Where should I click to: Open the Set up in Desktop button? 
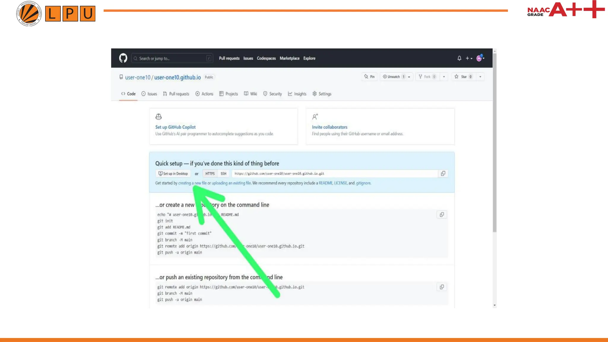(173, 173)
